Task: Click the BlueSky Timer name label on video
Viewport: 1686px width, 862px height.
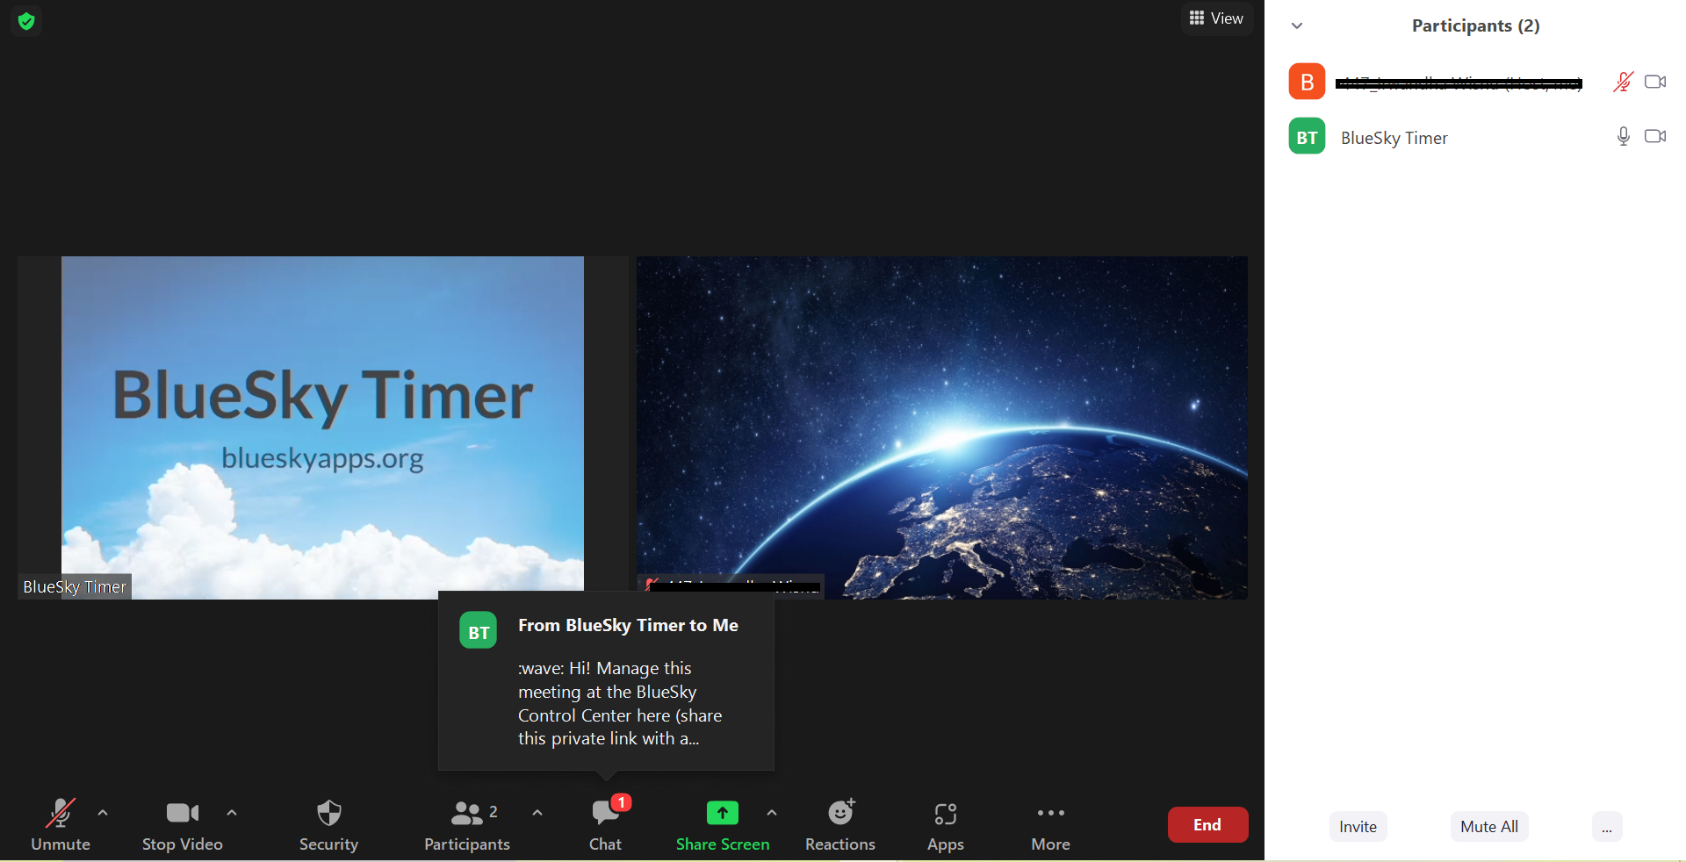Action: 75,587
